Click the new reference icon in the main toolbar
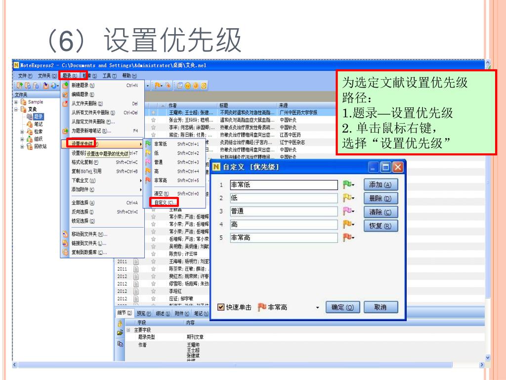The height and width of the screenshot is (380, 506). click(20, 86)
